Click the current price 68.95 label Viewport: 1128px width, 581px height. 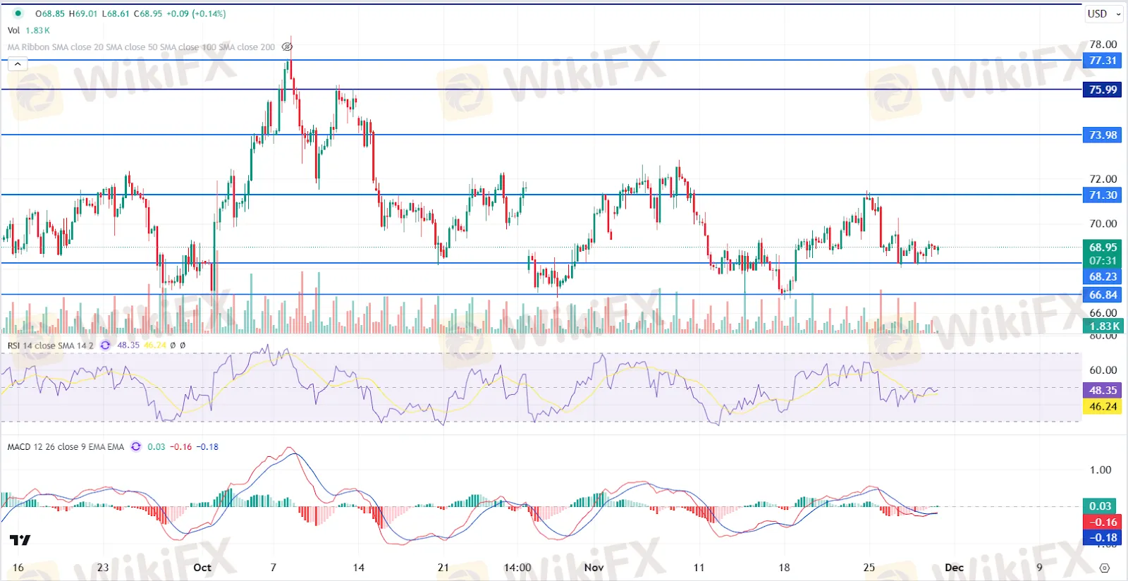click(1103, 247)
